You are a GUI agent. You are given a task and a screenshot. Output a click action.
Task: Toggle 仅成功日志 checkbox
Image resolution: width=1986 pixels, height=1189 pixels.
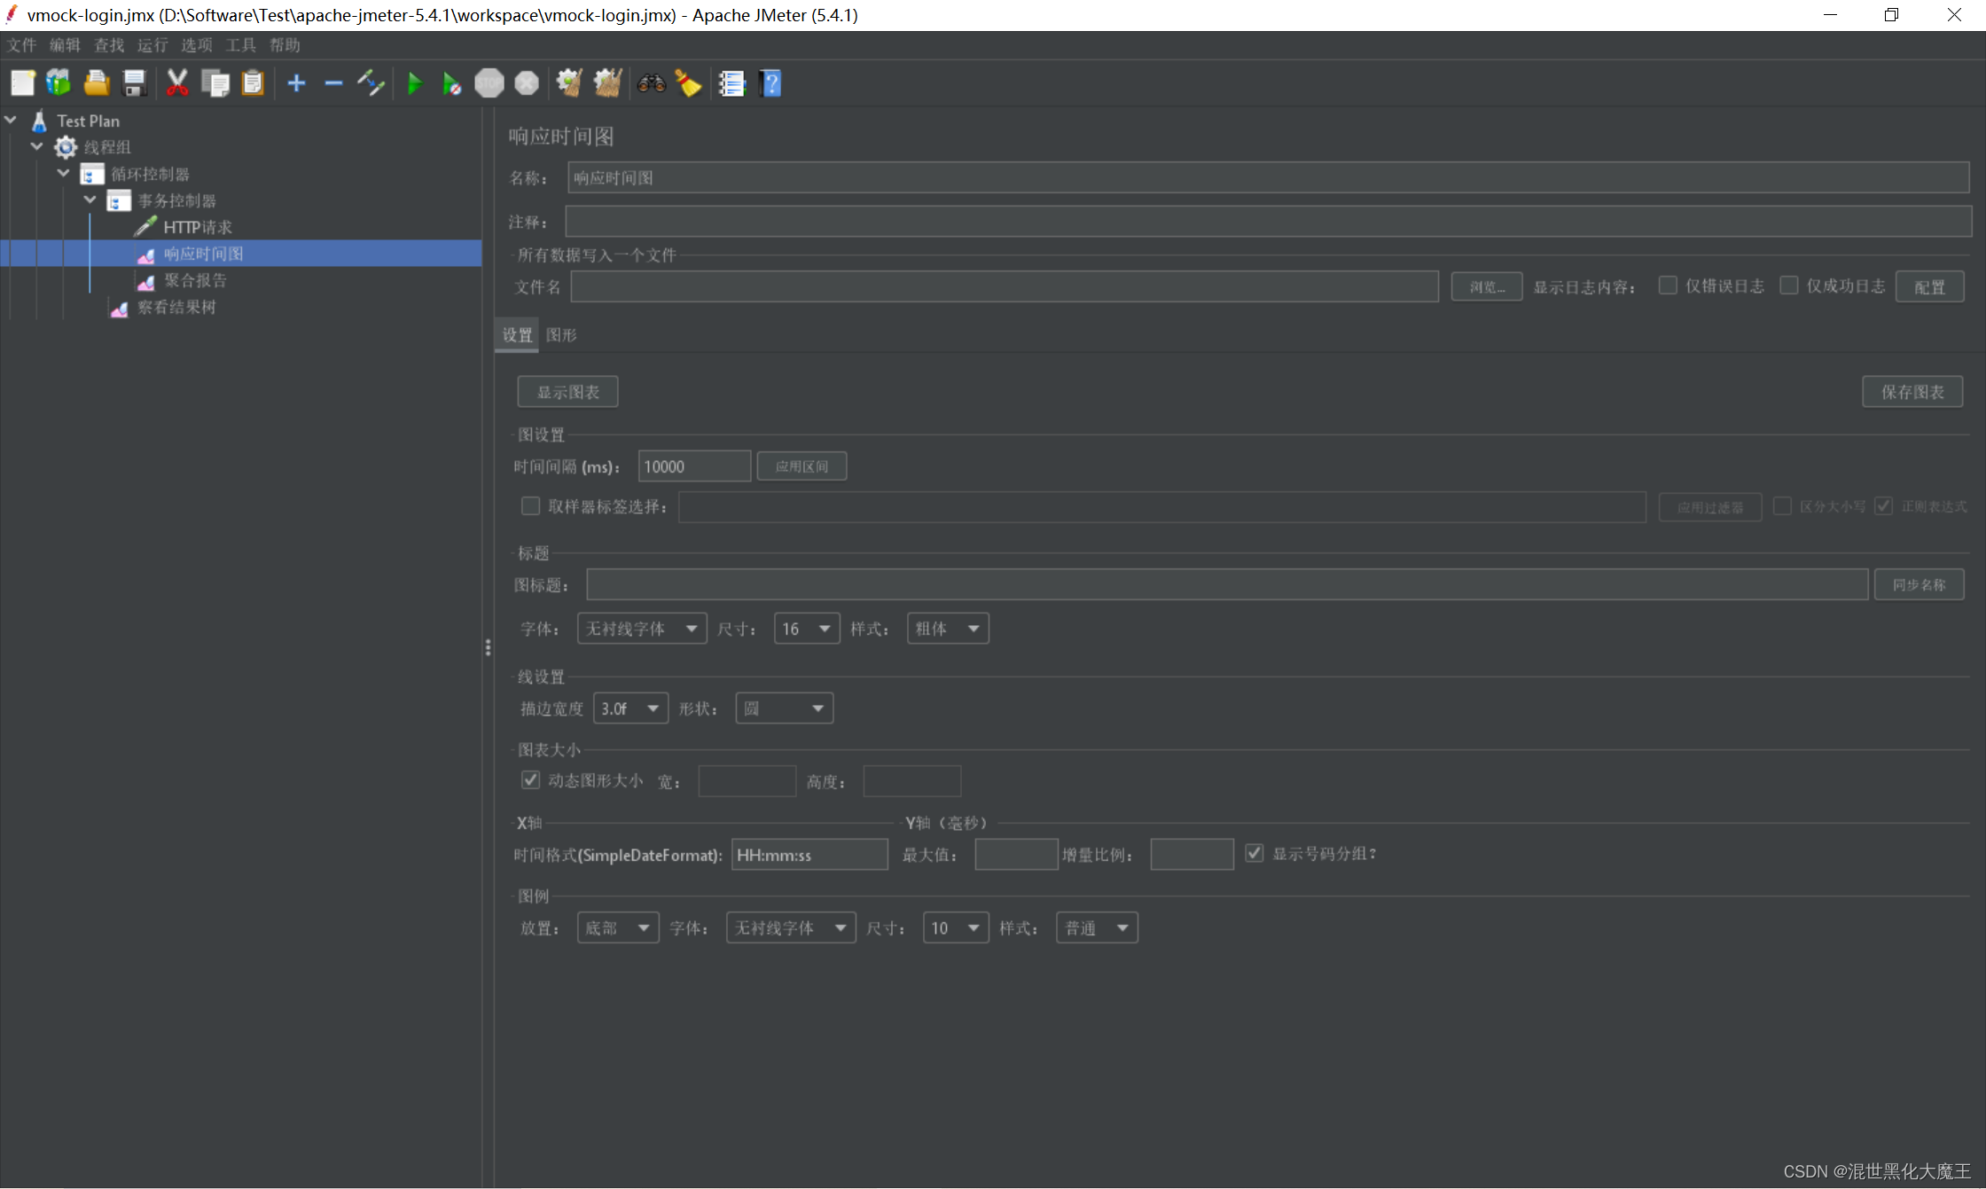coord(1789,286)
